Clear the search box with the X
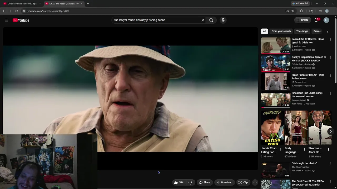337x189 pixels. click(x=203, y=20)
